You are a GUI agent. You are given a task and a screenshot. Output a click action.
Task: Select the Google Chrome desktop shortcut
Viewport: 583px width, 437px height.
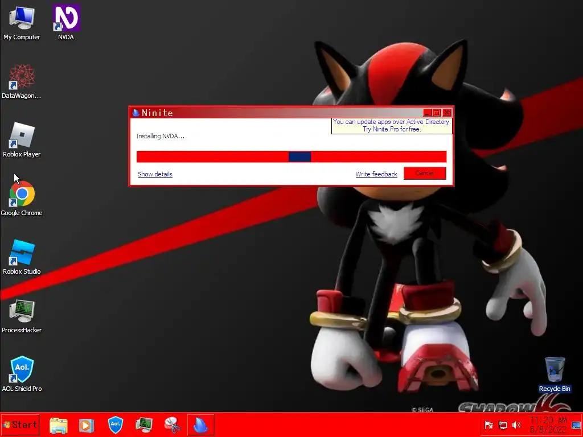point(22,199)
